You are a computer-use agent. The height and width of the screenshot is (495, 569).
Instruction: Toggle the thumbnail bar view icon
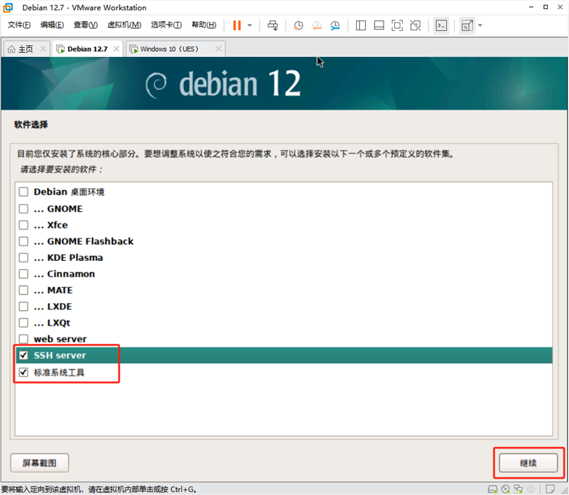(x=379, y=25)
